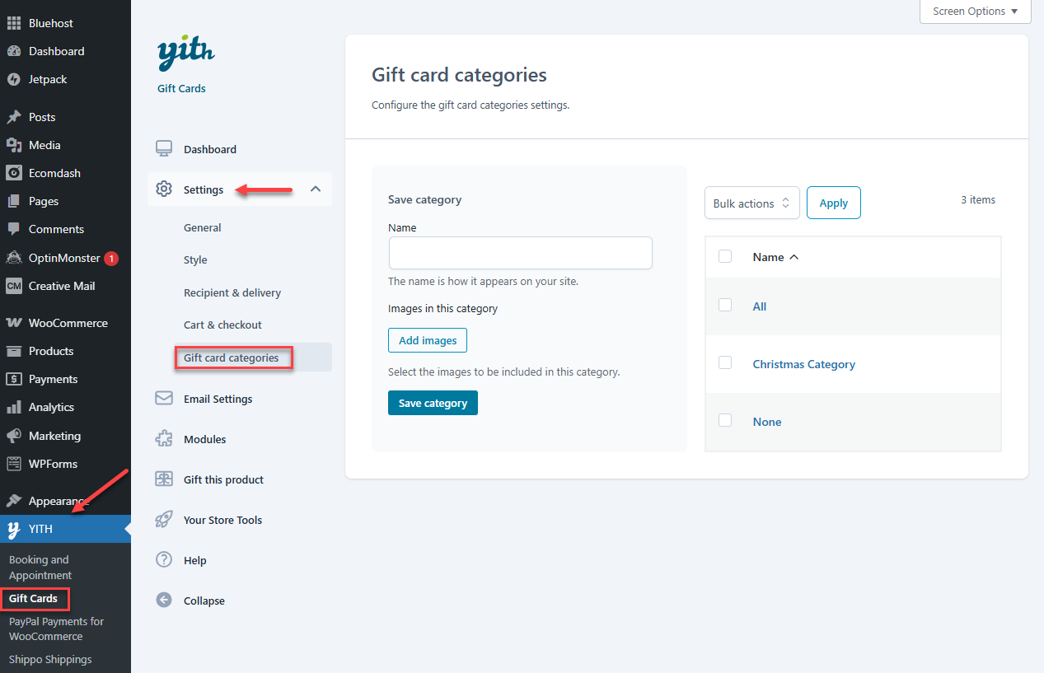Viewport: 1044px width, 673px height.
Task: Switch to the Style settings tab
Action: pyautogui.click(x=195, y=259)
